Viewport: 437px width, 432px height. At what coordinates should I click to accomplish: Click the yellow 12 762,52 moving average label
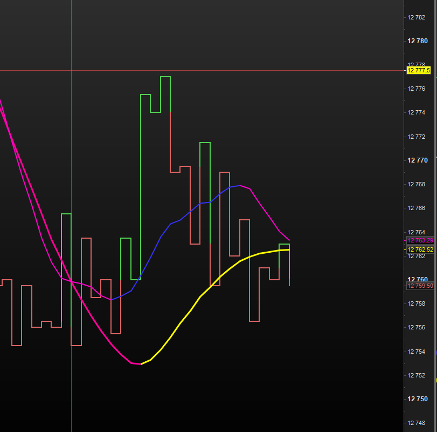[x=420, y=249]
